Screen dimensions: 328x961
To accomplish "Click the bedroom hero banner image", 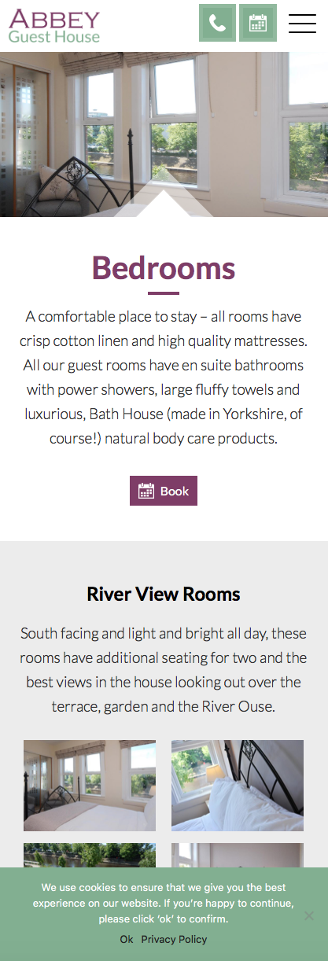I will (x=164, y=134).
